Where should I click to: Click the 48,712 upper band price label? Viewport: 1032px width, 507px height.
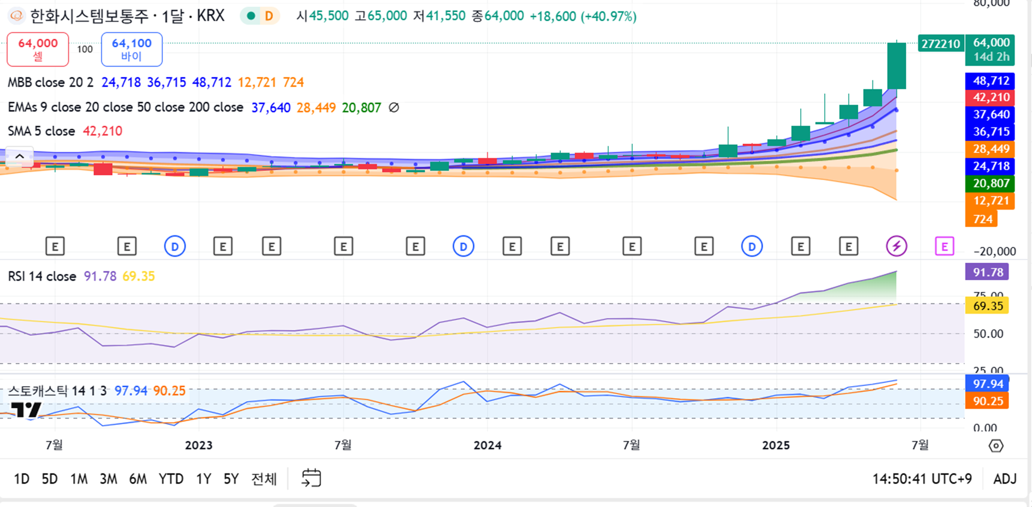991,80
